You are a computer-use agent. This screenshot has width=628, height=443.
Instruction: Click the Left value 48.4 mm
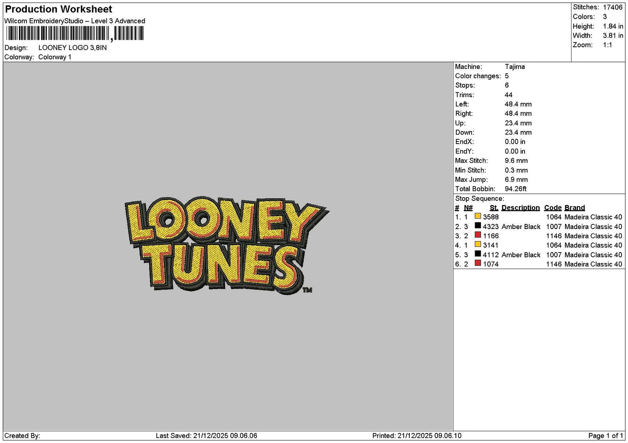(518, 104)
